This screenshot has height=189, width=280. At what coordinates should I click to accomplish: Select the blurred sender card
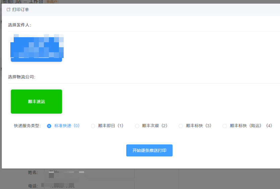[x=37, y=48]
